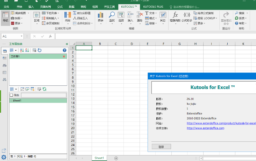Open the column list pane tab icon
Screen dimensions: 256x161
(5, 72)
